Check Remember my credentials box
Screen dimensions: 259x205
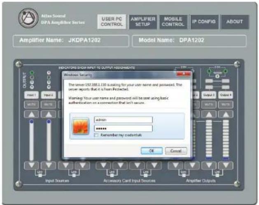[x=96, y=135]
